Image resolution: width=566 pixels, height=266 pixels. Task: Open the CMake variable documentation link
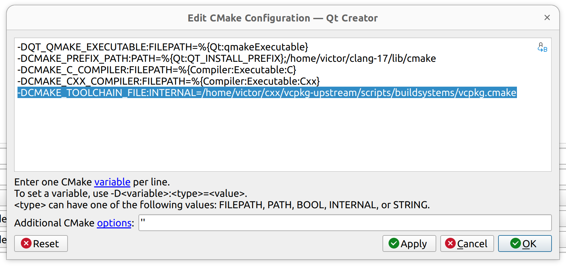112,182
